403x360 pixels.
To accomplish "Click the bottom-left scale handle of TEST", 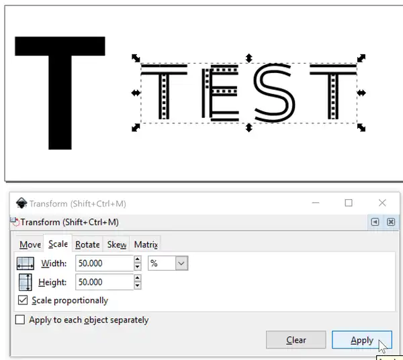I will coord(136,127).
